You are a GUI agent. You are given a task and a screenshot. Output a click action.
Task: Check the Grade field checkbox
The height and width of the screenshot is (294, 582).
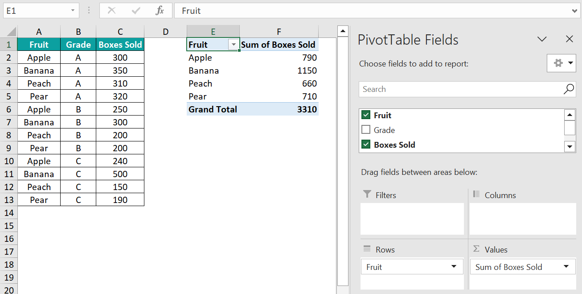click(x=365, y=130)
